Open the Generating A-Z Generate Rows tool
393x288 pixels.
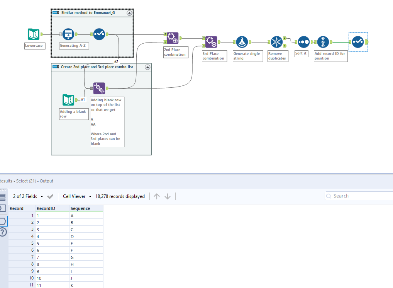coord(68,34)
